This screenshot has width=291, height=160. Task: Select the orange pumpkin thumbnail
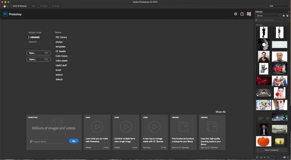(x=263, y=141)
